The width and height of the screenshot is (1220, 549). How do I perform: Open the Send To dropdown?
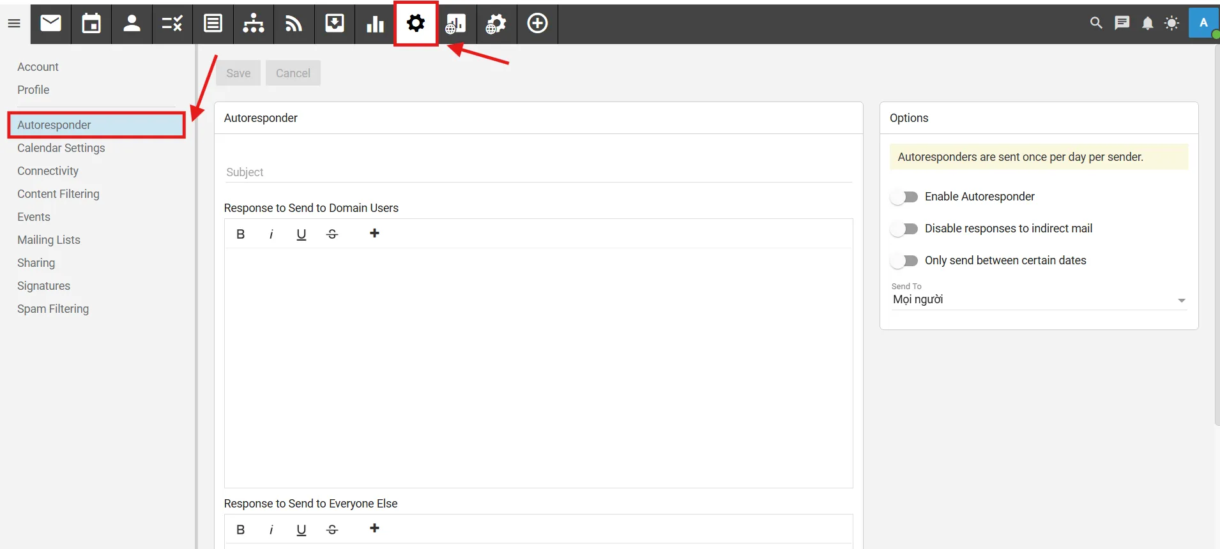click(x=1039, y=300)
